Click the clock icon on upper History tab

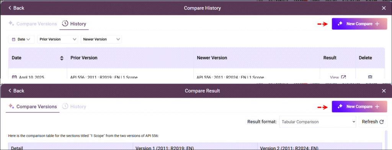pos(65,24)
